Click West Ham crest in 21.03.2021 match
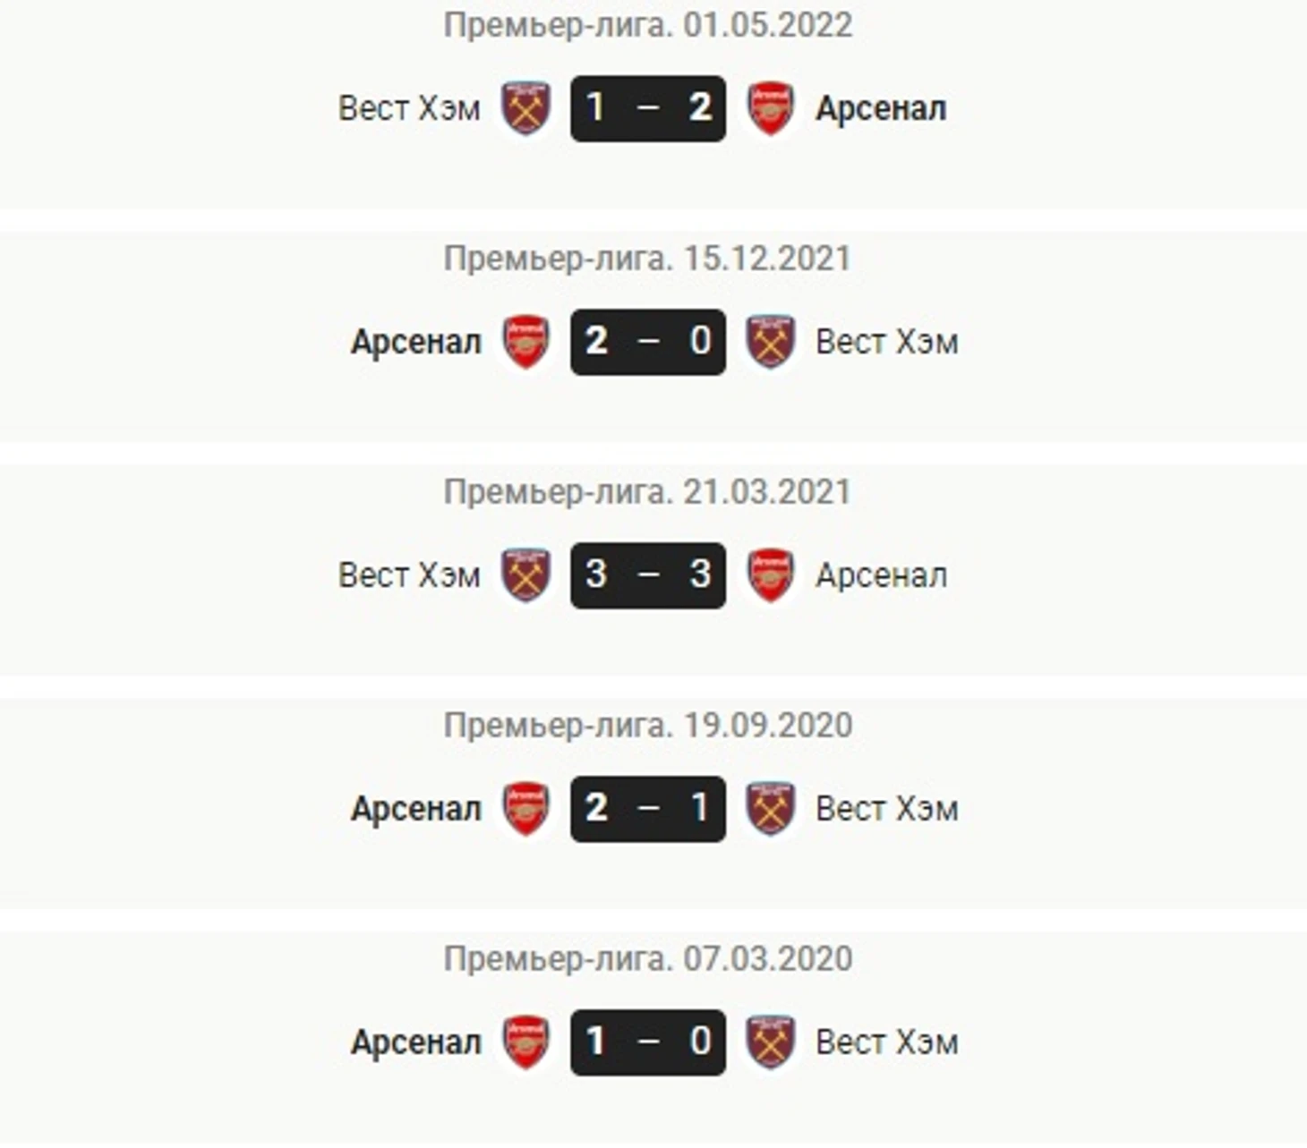 coord(525,575)
